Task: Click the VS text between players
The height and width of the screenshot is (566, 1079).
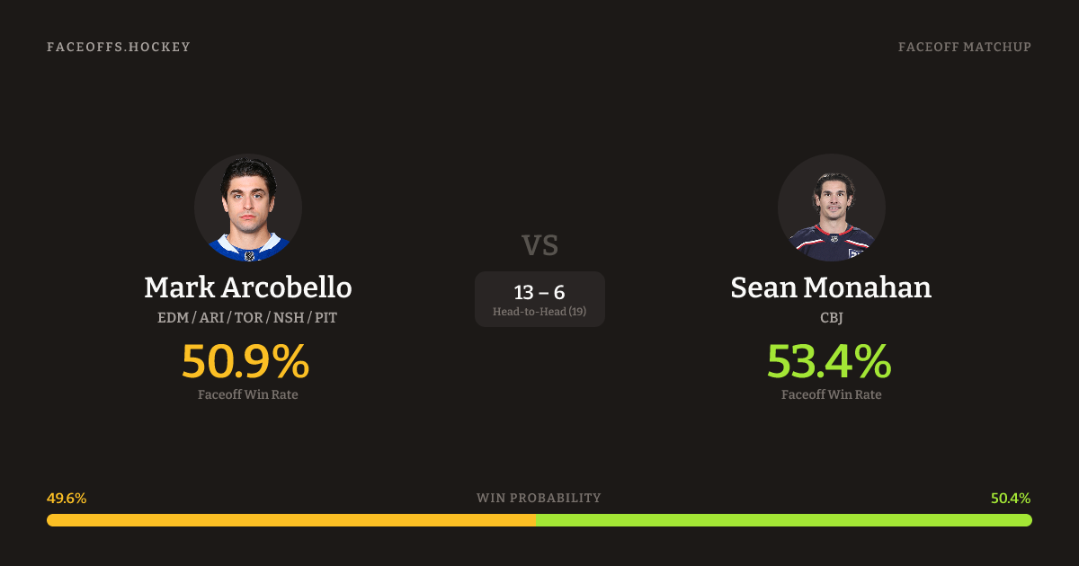Action: tap(539, 245)
